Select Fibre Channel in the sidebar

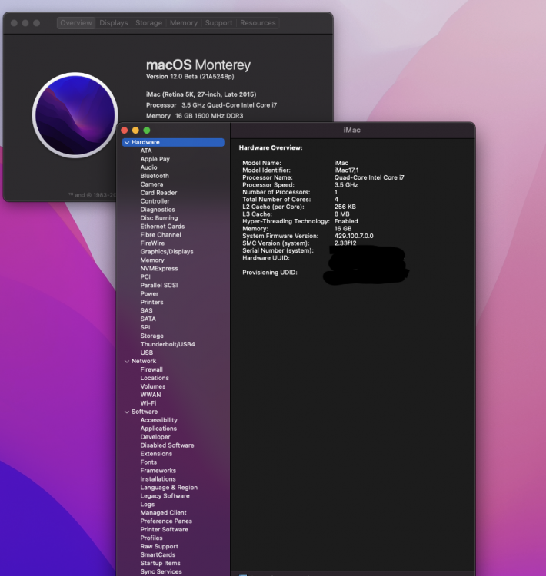point(161,235)
